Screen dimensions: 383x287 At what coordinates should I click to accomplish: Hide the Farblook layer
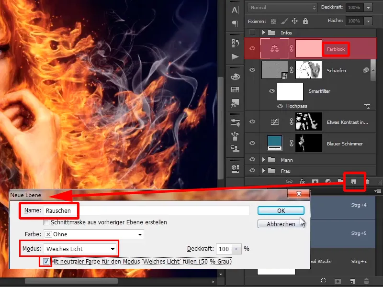pyautogui.click(x=252, y=48)
